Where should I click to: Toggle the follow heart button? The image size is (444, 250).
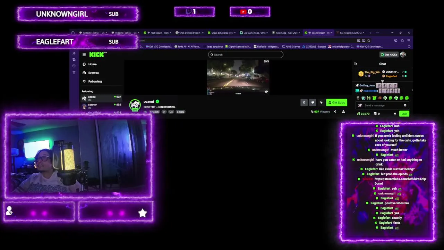pos(313,102)
